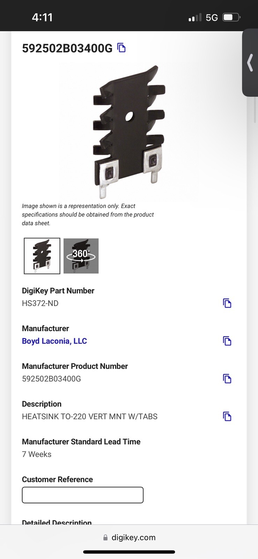
Task: Select the first heatsink product thumbnail
Action: (42, 256)
